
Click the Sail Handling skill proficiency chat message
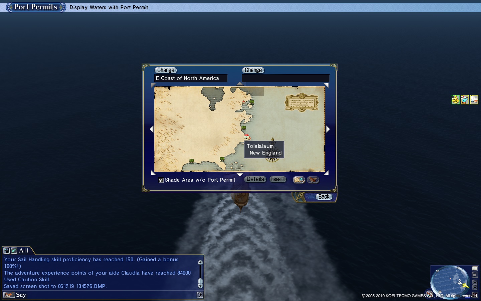tap(91, 263)
